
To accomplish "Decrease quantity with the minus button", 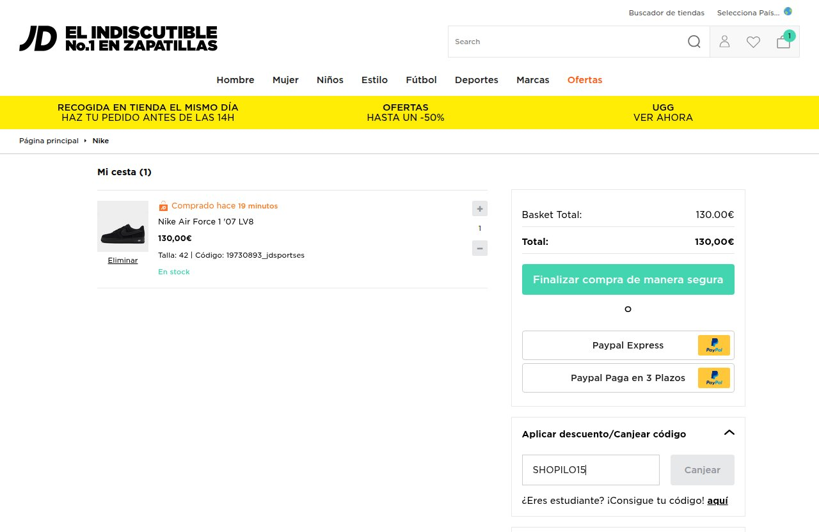I will click(x=480, y=248).
